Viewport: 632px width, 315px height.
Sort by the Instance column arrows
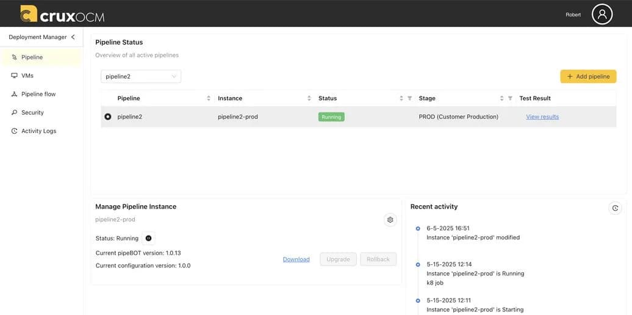(x=309, y=98)
